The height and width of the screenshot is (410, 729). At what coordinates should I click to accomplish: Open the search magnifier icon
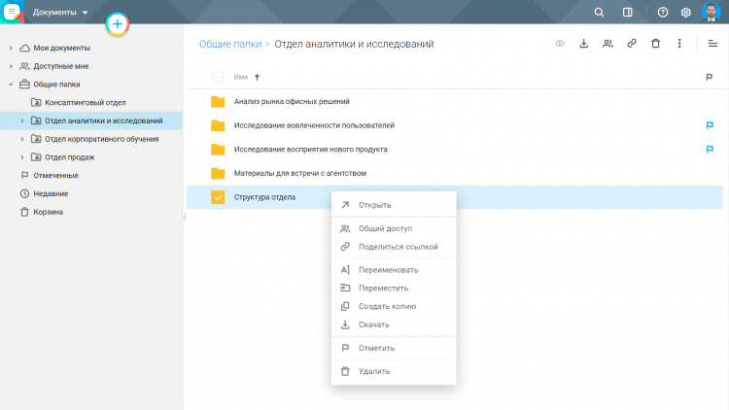coord(599,13)
